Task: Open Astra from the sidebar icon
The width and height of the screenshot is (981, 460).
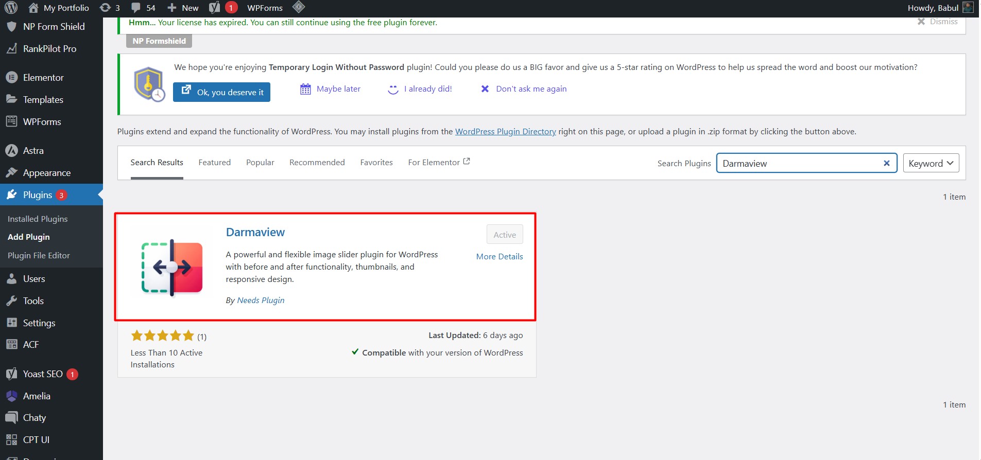Action: coord(11,151)
